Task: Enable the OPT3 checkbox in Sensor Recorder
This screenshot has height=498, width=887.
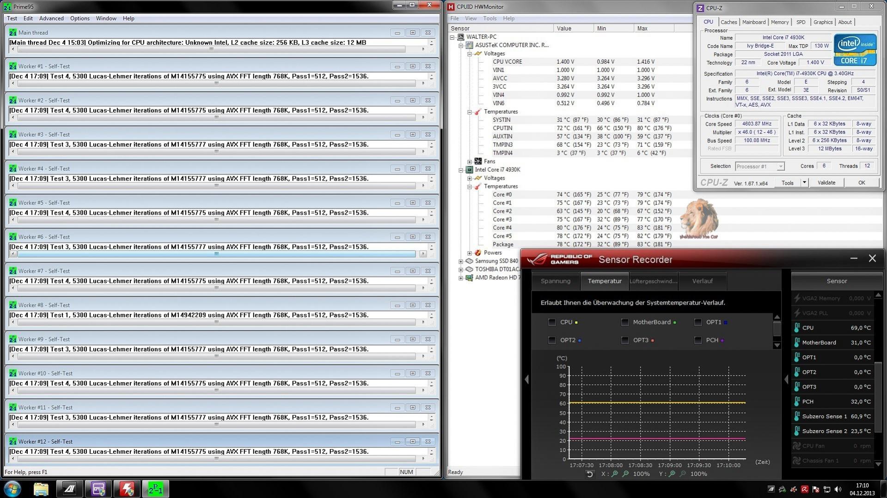Action: 625,340
